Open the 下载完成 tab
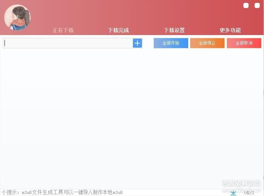Image resolution: width=264 pixels, height=196 pixels. click(118, 30)
